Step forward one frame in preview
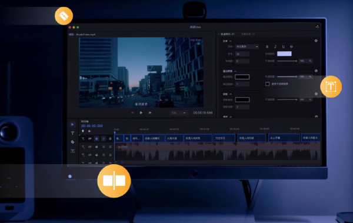This screenshot has height=223, width=353. pyautogui.click(x=150, y=112)
